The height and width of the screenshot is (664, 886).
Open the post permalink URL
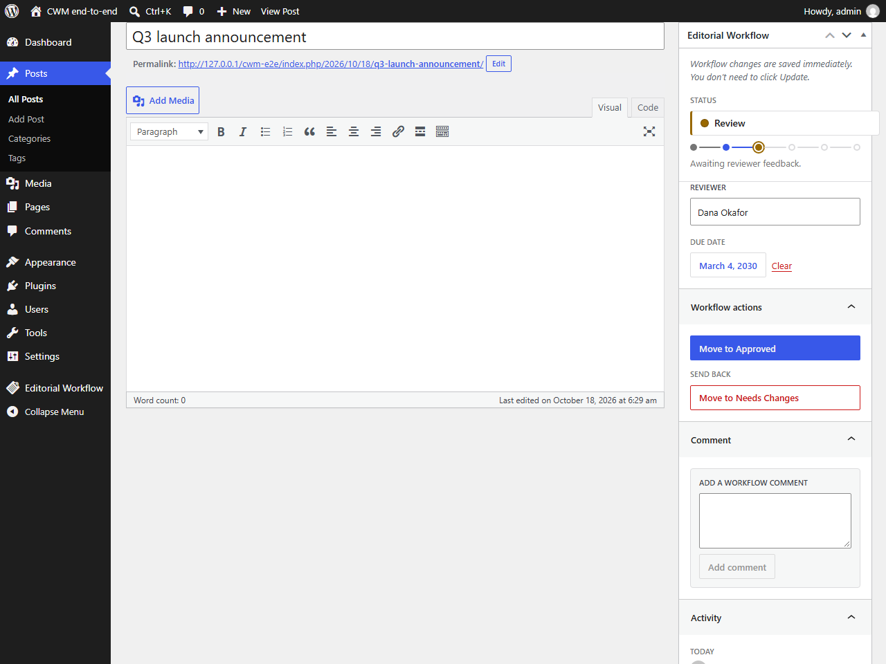(331, 64)
